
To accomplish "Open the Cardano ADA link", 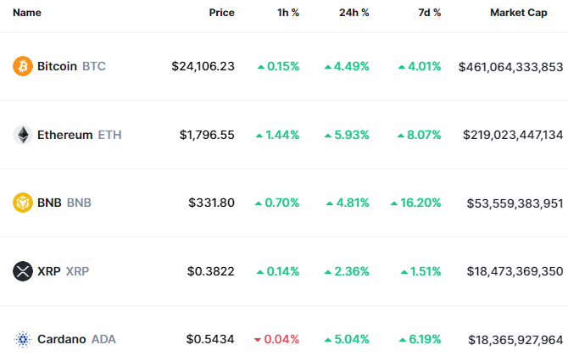I will tap(76, 339).
